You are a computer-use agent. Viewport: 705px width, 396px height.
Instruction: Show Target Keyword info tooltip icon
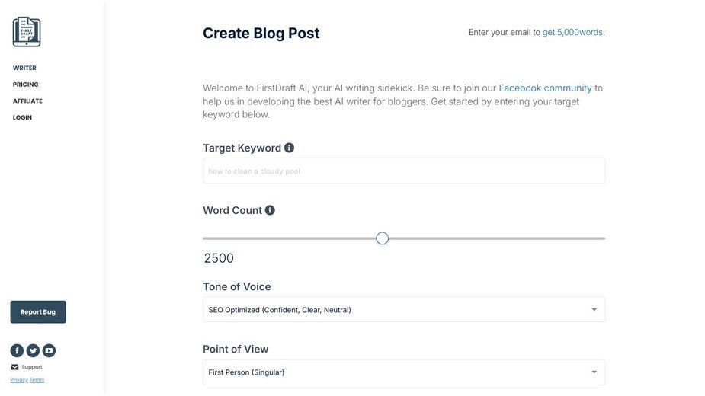coord(289,148)
